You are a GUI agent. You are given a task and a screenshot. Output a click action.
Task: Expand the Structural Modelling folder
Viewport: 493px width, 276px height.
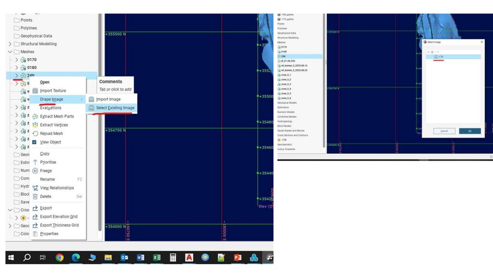10,44
